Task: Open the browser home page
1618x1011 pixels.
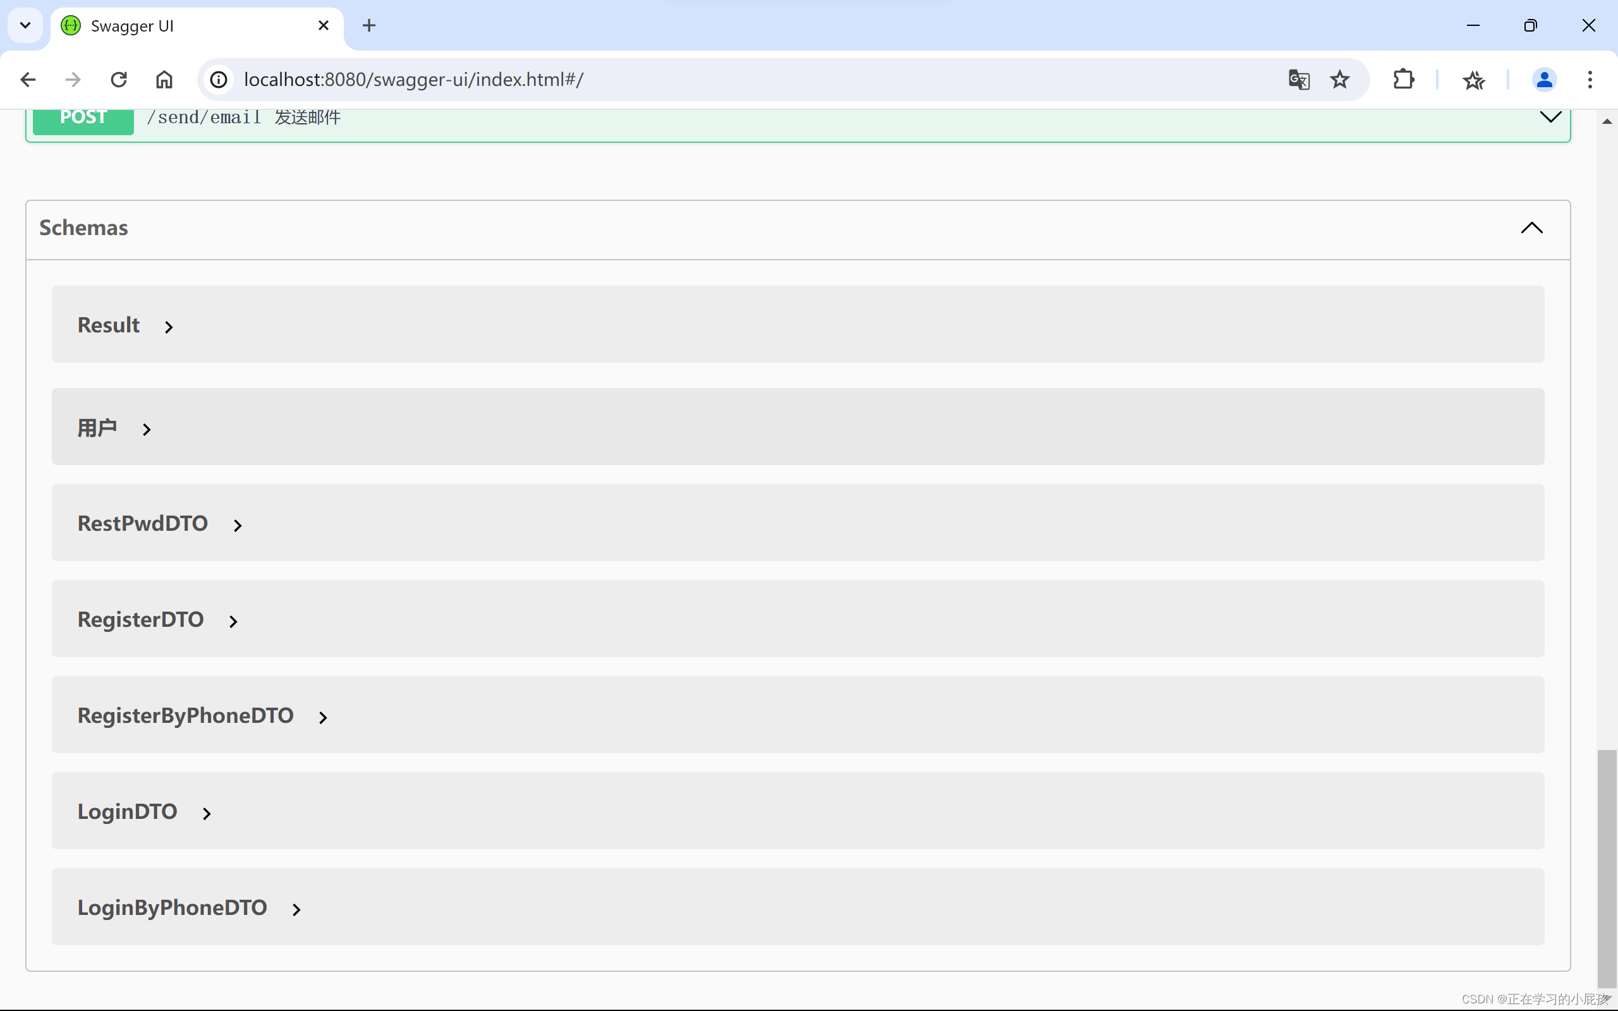Action: (164, 79)
